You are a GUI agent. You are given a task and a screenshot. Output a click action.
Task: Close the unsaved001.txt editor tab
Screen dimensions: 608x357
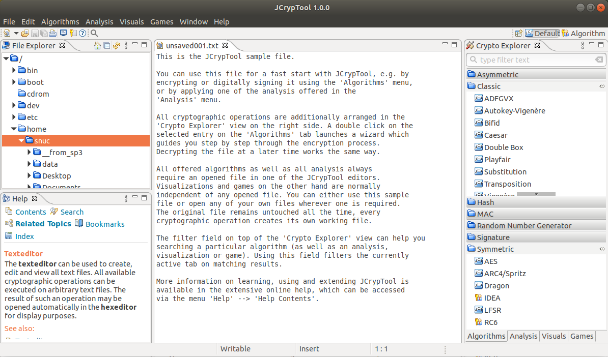(225, 46)
